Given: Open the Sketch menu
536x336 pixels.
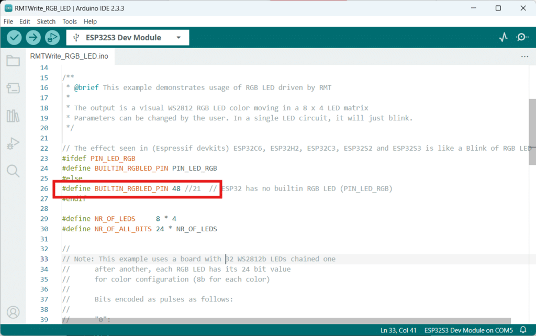Looking at the screenshot, I should 46,21.
